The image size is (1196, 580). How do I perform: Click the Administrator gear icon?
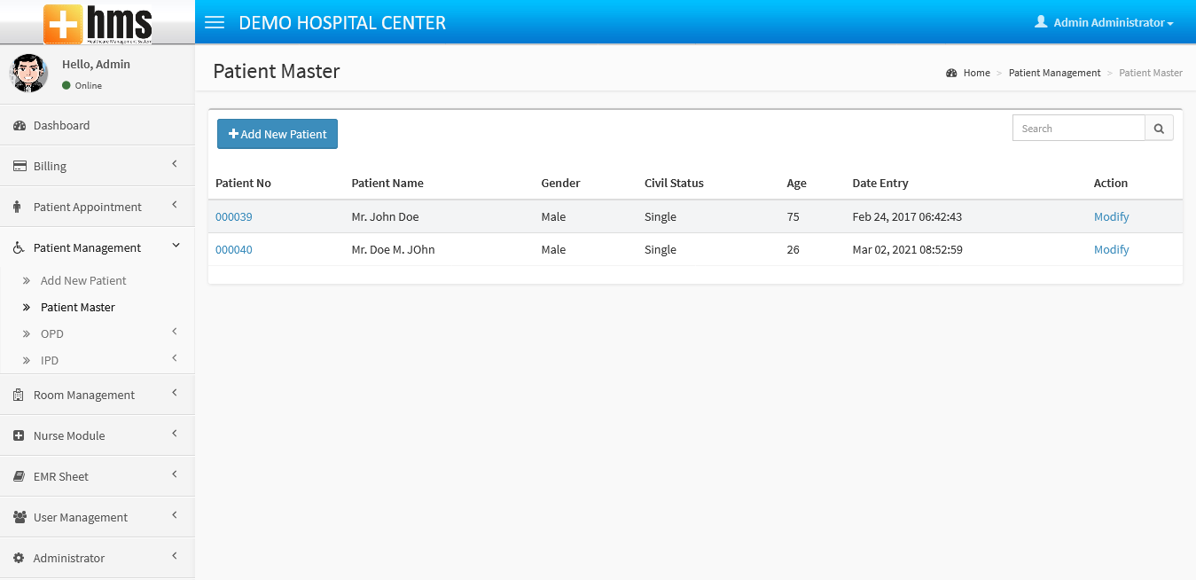pos(19,559)
